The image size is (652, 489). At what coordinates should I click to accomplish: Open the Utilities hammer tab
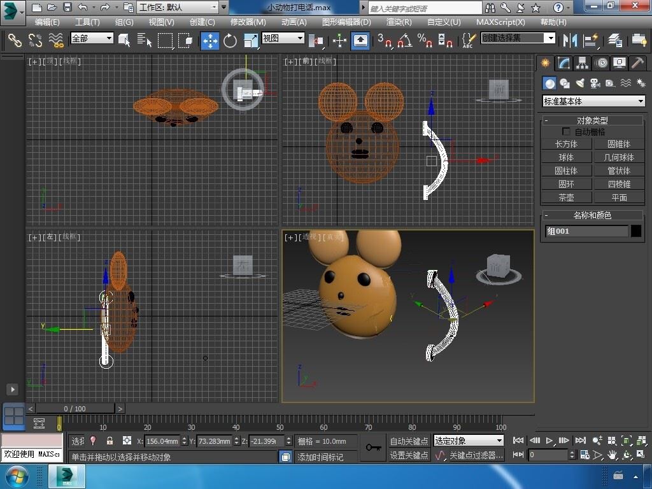pos(637,63)
